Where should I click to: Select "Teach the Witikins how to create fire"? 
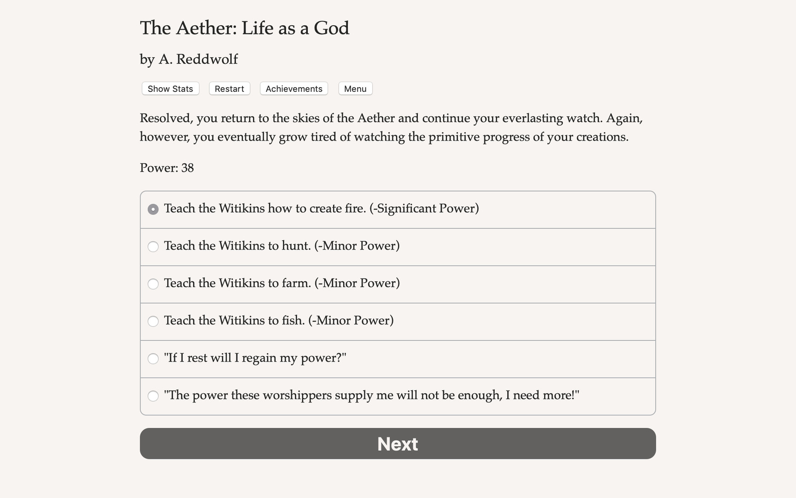tap(321, 208)
